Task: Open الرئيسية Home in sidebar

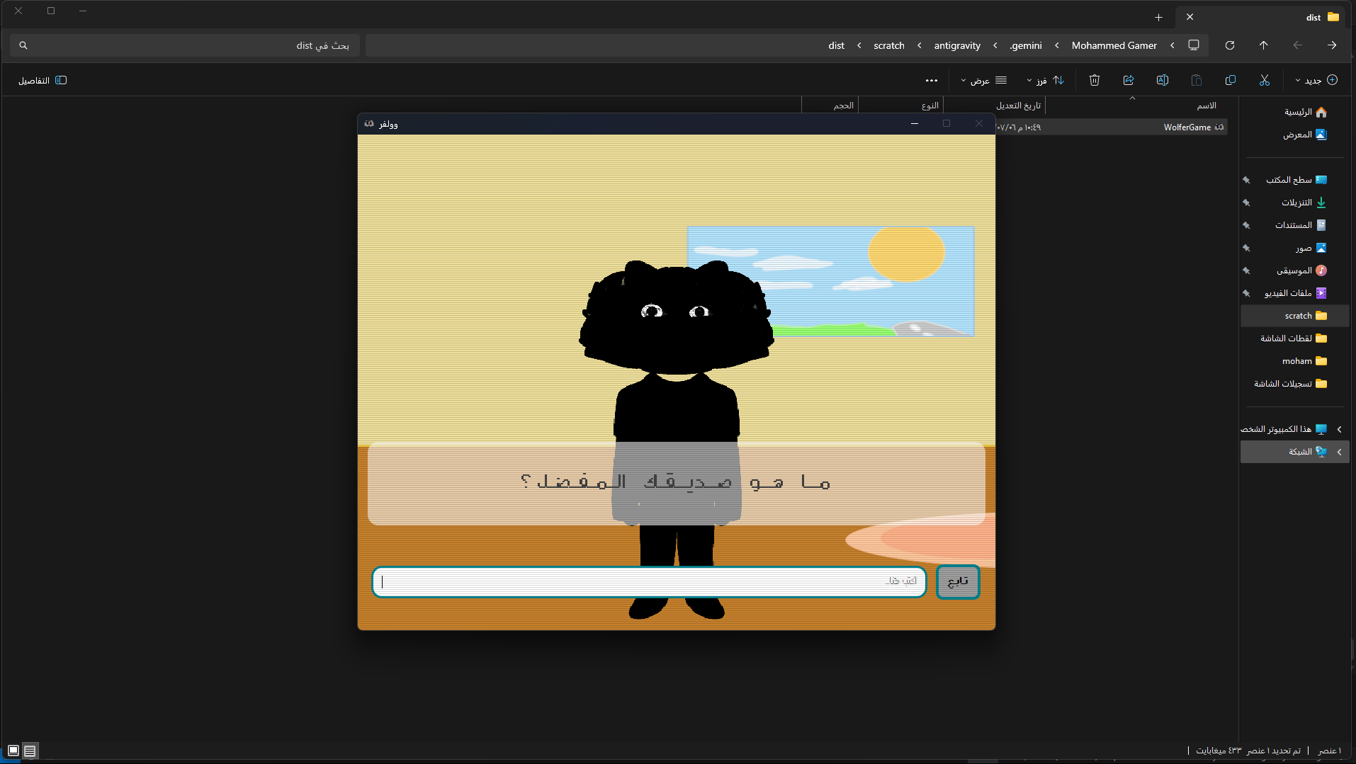Action: coord(1305,112)
